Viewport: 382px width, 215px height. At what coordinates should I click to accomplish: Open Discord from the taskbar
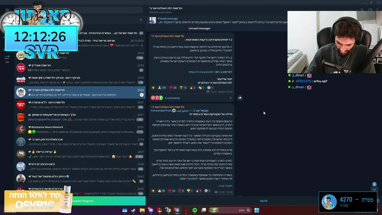pos(151,210)
